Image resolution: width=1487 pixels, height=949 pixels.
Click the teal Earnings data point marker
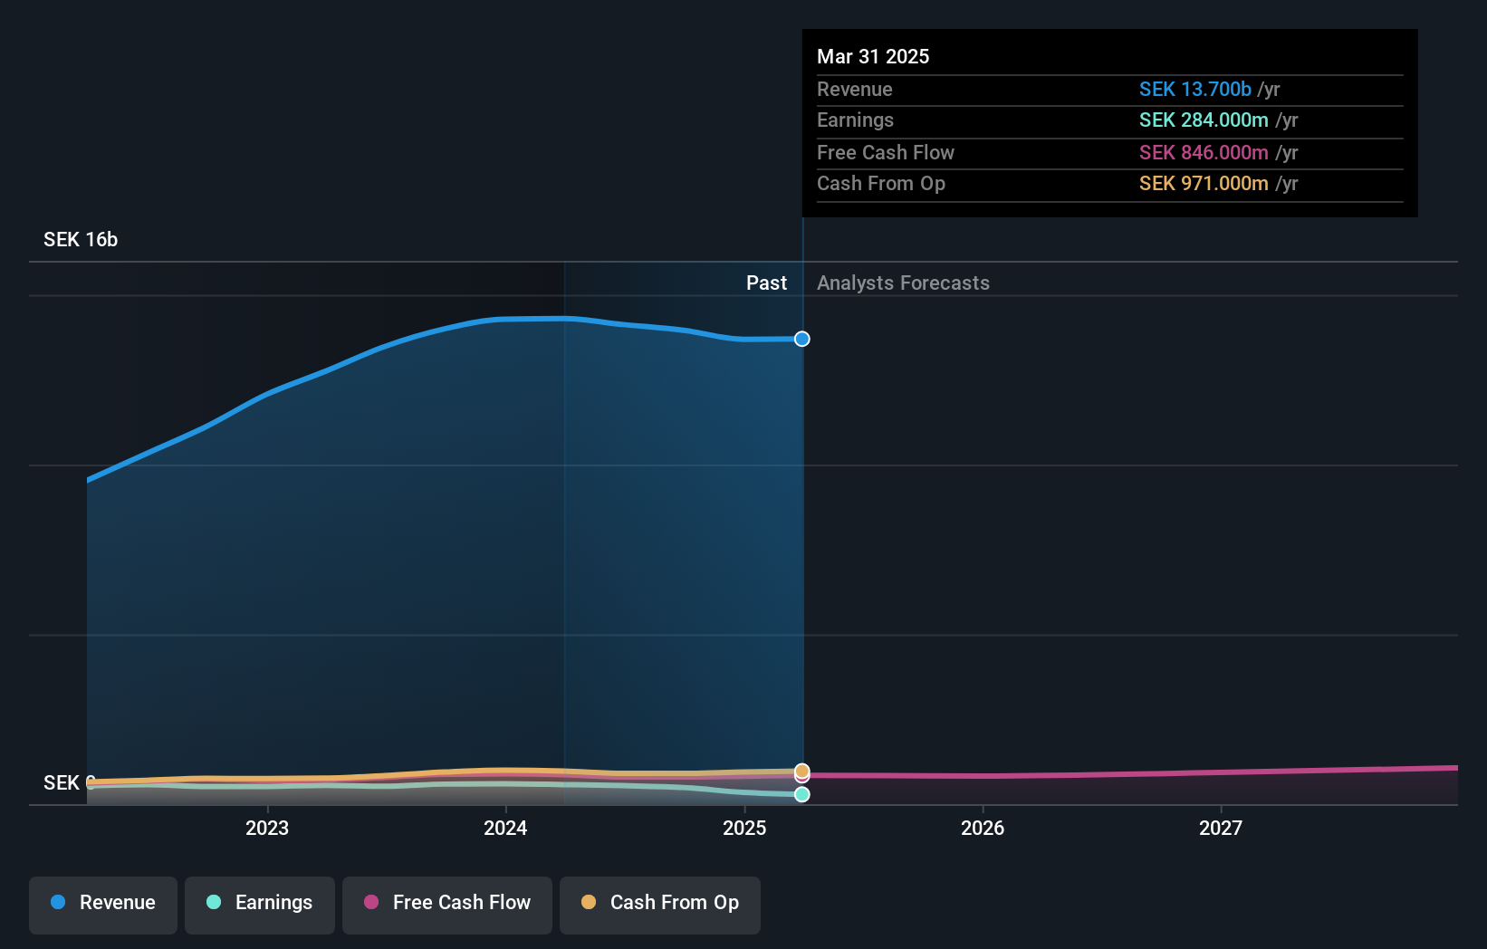click(802, 794)
